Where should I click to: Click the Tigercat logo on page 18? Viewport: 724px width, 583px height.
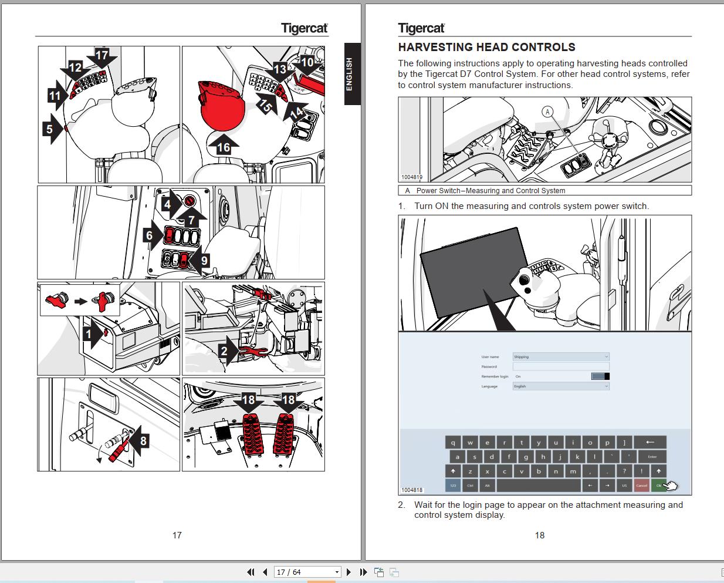(x=421, y=28)
